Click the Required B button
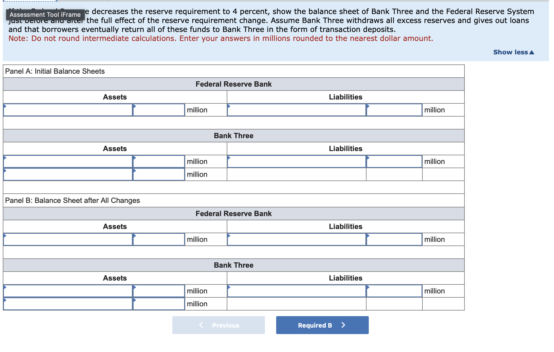554x352 pixels. 322,325
